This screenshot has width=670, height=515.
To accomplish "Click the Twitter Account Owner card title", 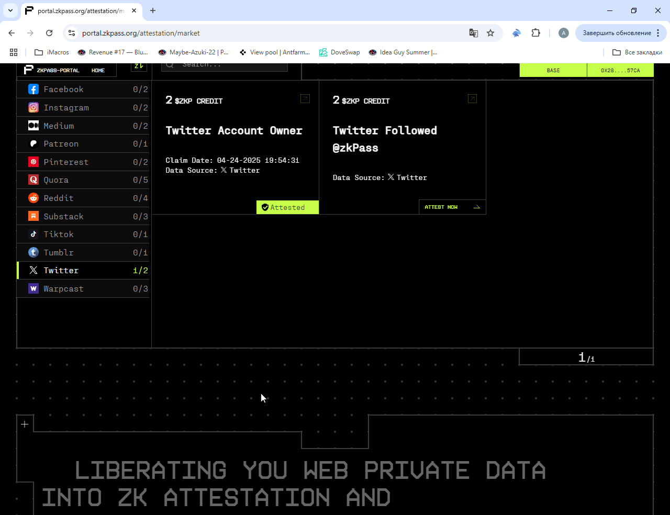I will [234, 130].
